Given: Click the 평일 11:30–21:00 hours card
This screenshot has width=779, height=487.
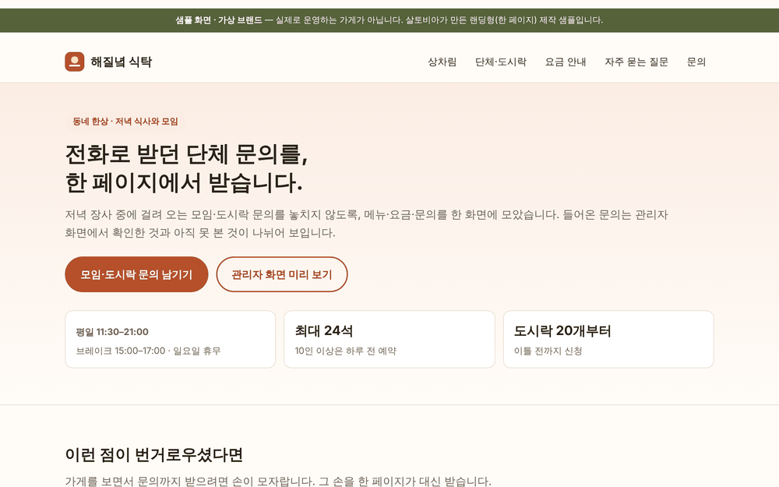Looking at the screenshot, I should tap(171, 340).
